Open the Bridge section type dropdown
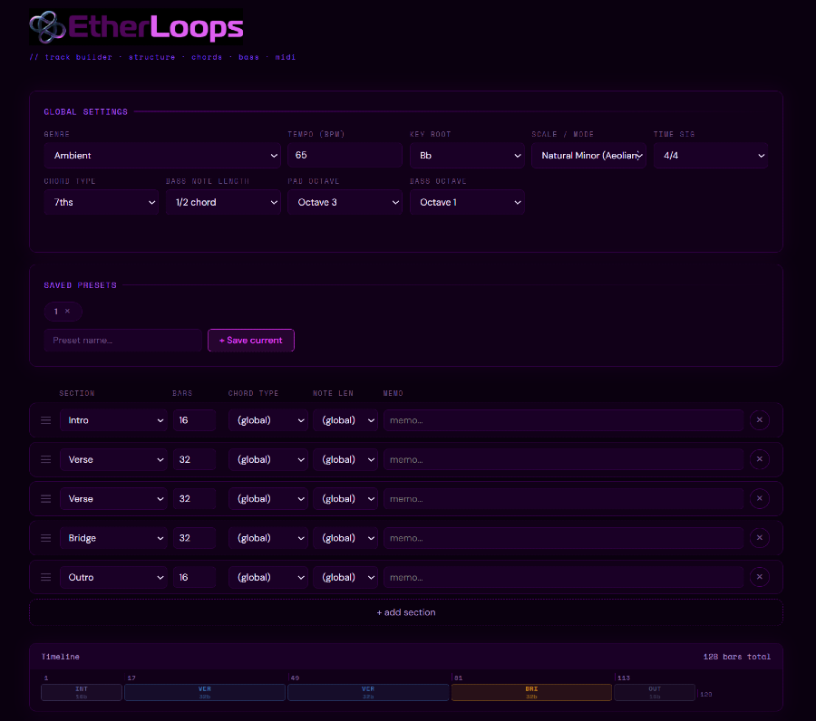Screen dimensions: 816x721 click(113, 538)
